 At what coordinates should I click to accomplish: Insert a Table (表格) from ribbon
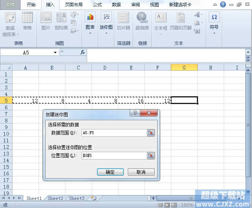point(27,21)
